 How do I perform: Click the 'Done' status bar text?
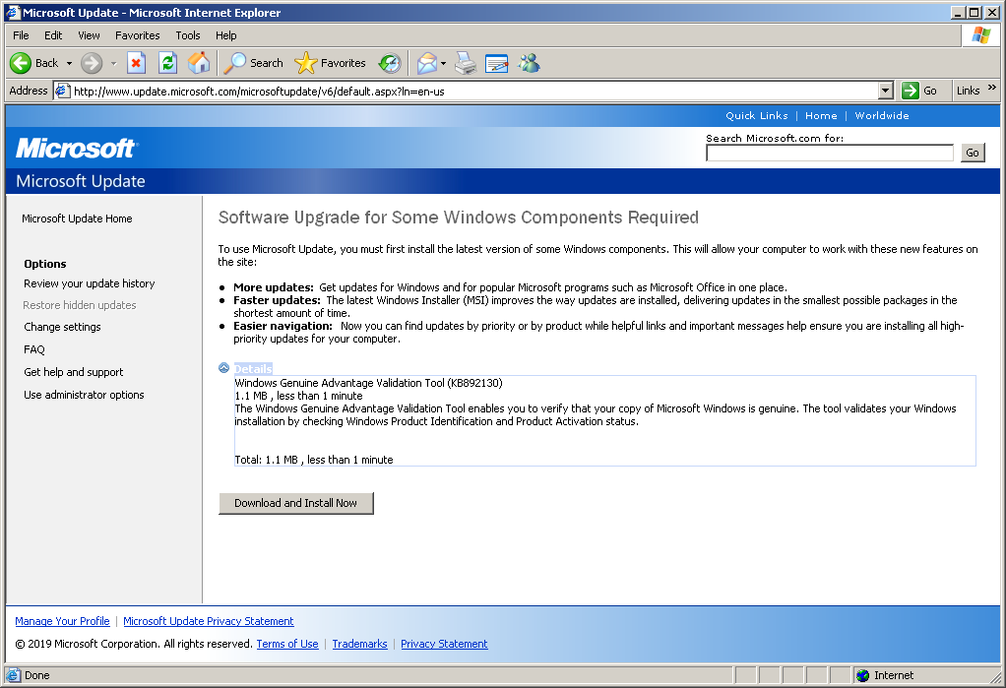[x=37, y=675]
